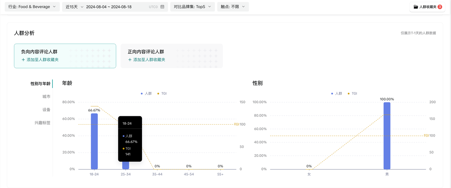Screen dimensions: 451x188
Task: Toggle 人群 legend in gender chart
Action: 337,94
